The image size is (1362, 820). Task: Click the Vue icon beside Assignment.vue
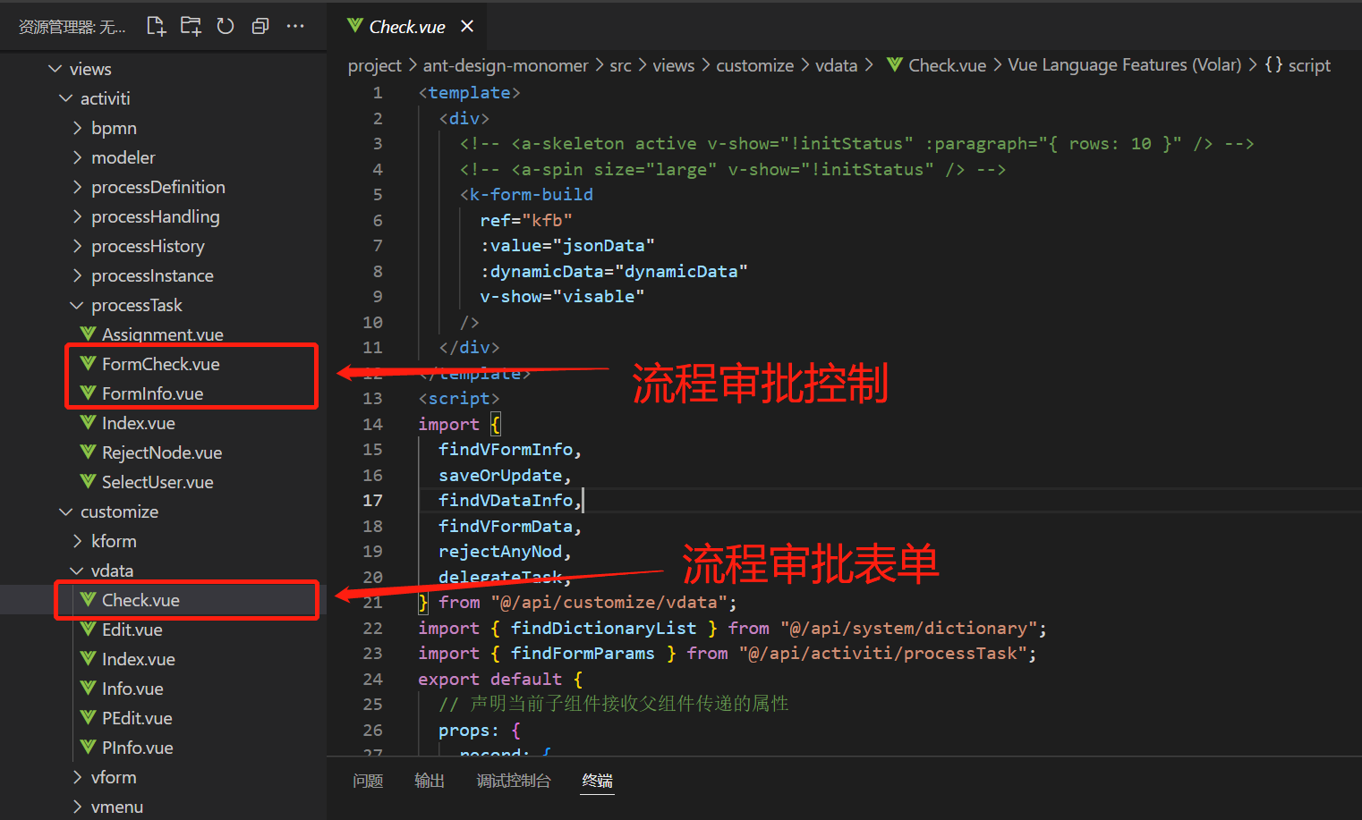[x=88, y=334]
